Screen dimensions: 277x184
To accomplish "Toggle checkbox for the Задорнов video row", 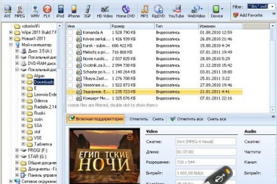I will click(x=70, y=91).
